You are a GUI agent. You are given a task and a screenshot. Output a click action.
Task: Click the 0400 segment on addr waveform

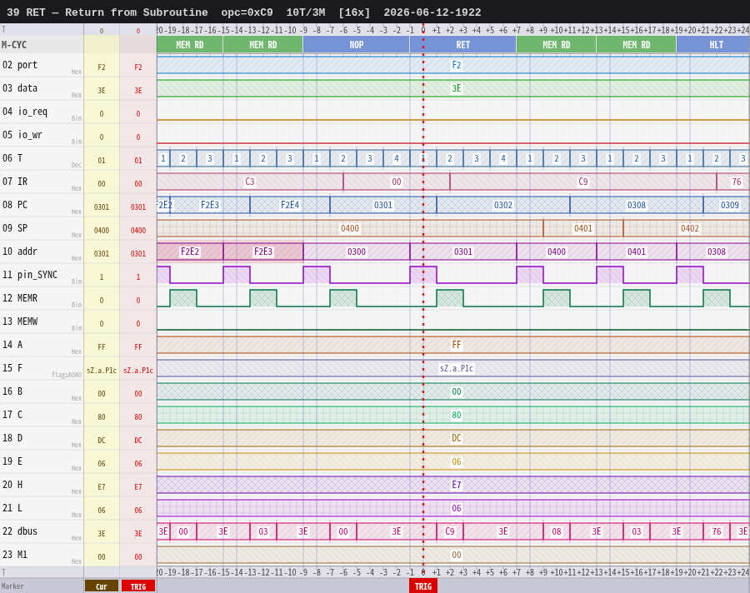tap(557, 252)
